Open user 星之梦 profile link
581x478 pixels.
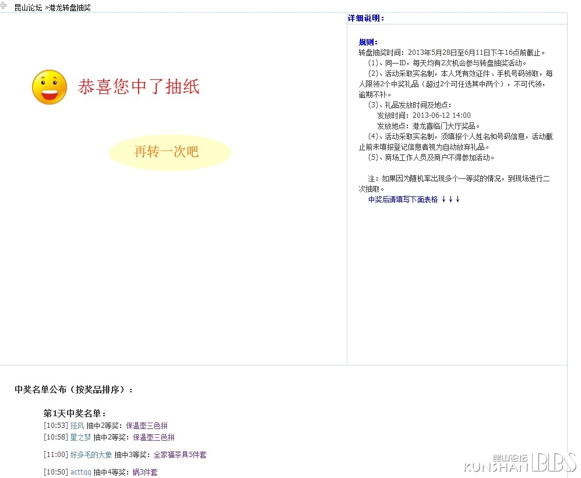(80, 437)
